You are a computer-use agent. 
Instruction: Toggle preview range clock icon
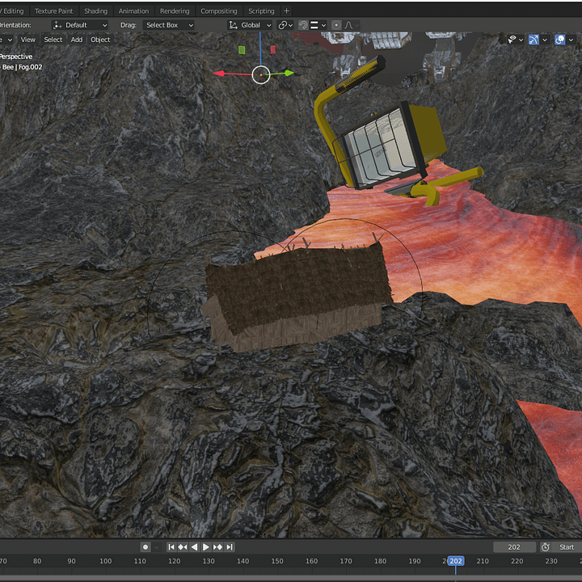[545, 547]
